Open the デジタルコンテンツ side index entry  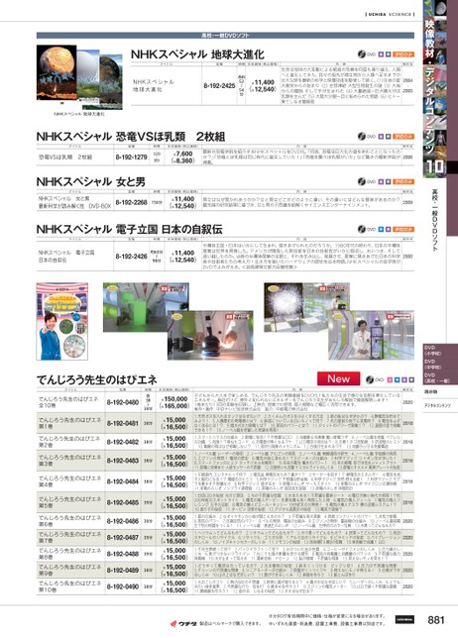point(435,405)
